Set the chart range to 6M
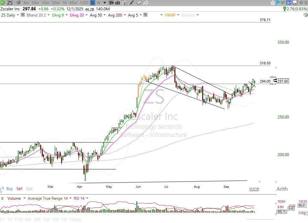The image size is (308, 223). tap(28, 219)
